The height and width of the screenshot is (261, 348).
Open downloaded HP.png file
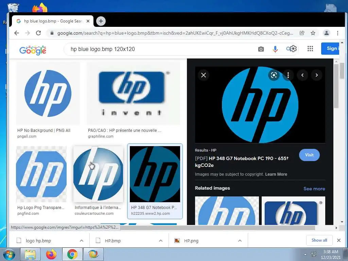coord(191,241)
